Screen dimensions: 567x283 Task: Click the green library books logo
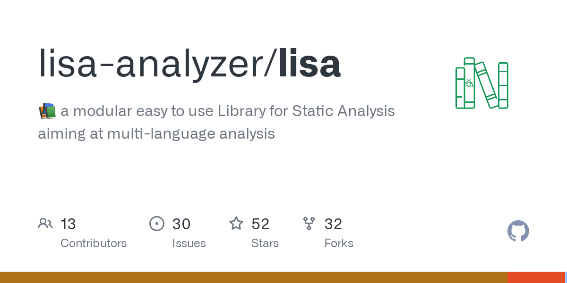(481, 83)
